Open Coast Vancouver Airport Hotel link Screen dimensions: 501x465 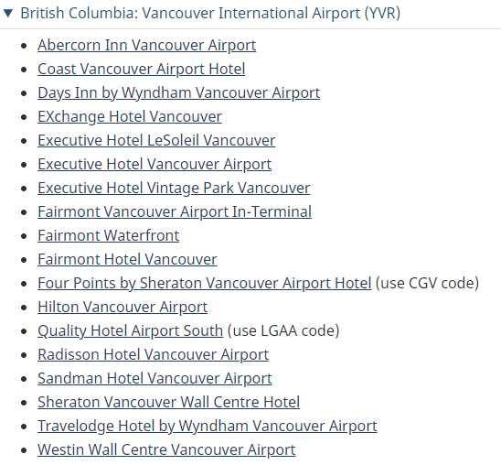(x=141, y=69)
